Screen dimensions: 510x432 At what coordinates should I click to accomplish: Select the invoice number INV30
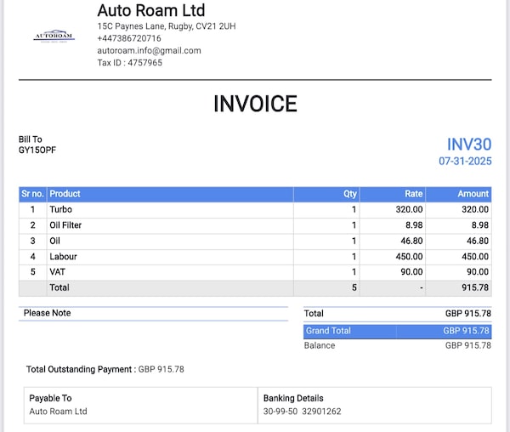coord(469,145)
